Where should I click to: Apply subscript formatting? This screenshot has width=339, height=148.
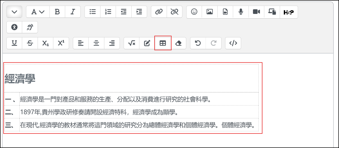pyautogui.click(x=46, y=43)
